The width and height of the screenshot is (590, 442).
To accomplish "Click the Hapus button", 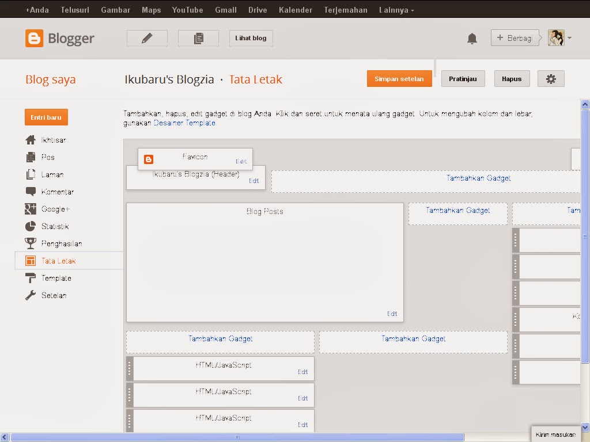I will pos(512,79).
